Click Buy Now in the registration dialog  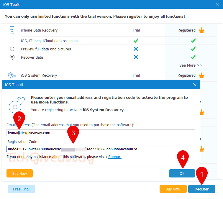click(x=20, y=173)
